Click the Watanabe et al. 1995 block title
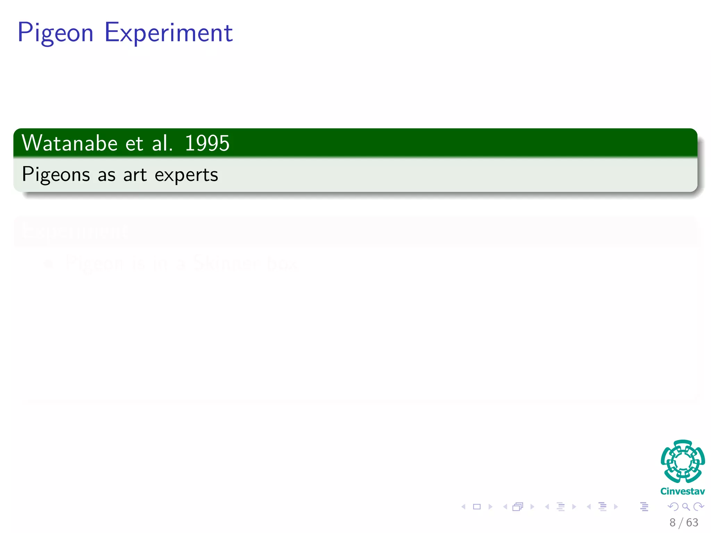 [x=126, y=143]
